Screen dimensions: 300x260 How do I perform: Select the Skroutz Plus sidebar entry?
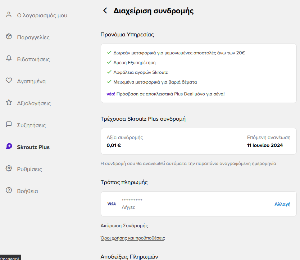[x=33, y=147]
